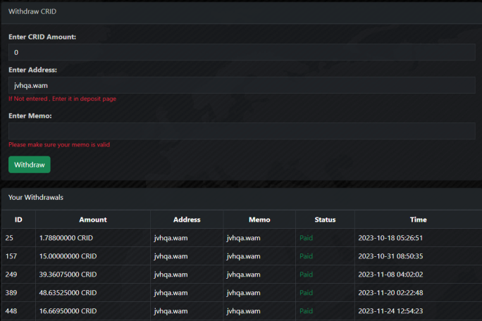Click the green Withdraw button
This screenshot has width=482, height=321.
pyautogui.click(x=29, y=165)
